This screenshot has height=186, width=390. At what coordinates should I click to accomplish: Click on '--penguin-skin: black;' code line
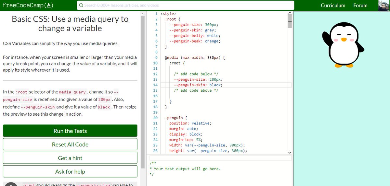198,85
